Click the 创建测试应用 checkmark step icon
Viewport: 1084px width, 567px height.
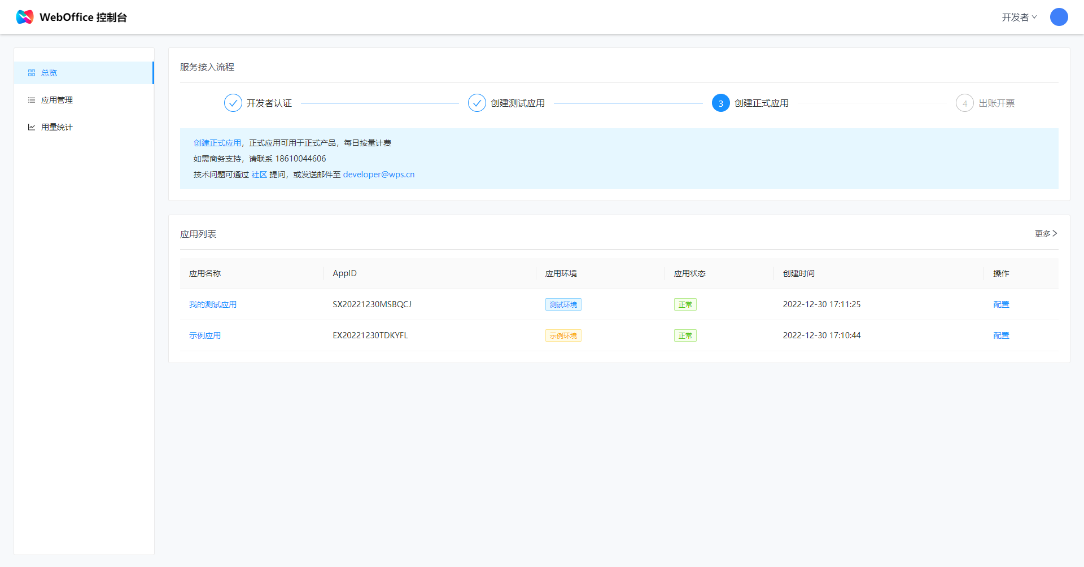click(477, 103)
